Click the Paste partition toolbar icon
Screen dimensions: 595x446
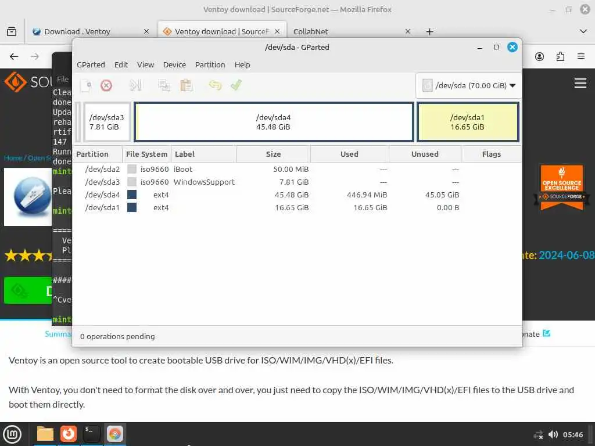(x=187, y=85)
